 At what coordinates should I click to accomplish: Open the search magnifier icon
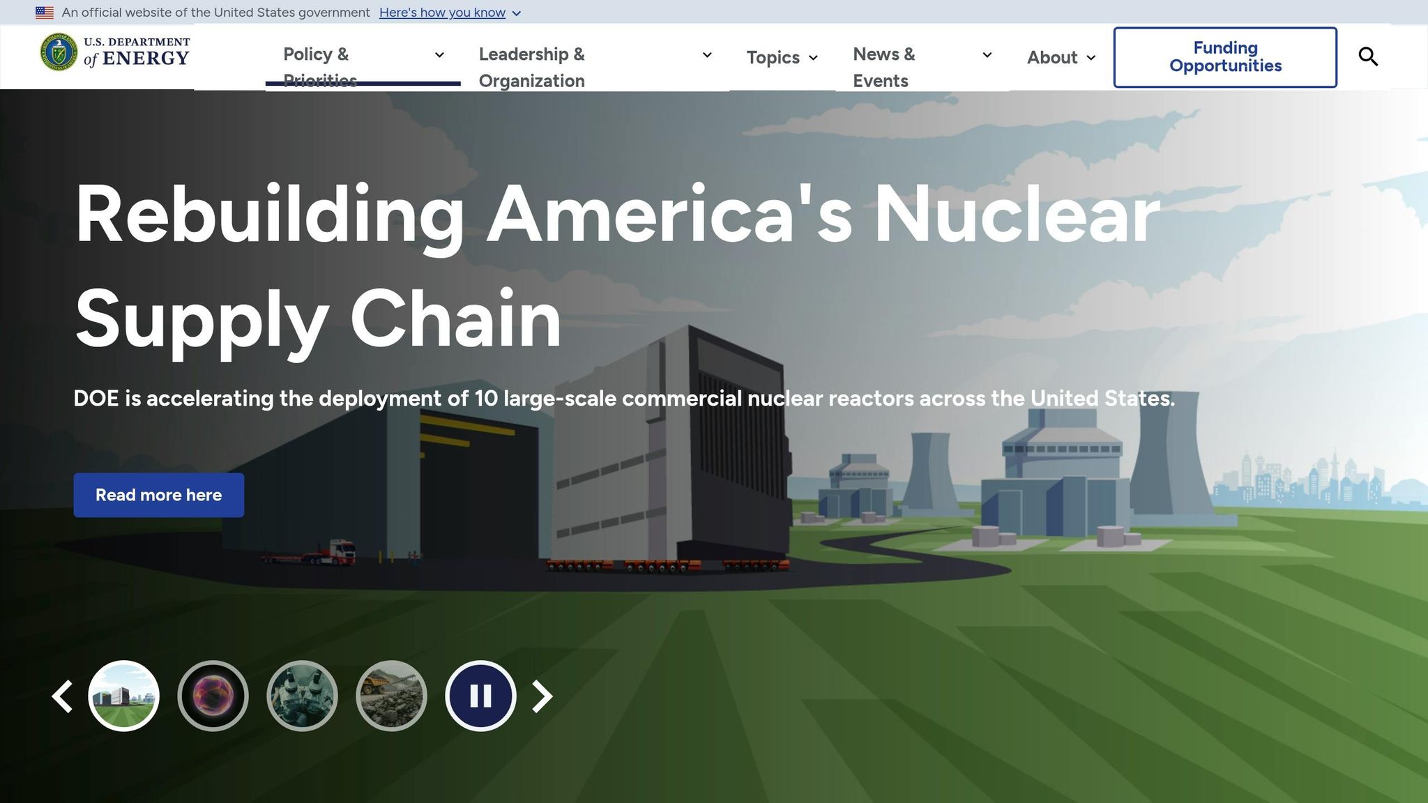[x=1368, y=56]
